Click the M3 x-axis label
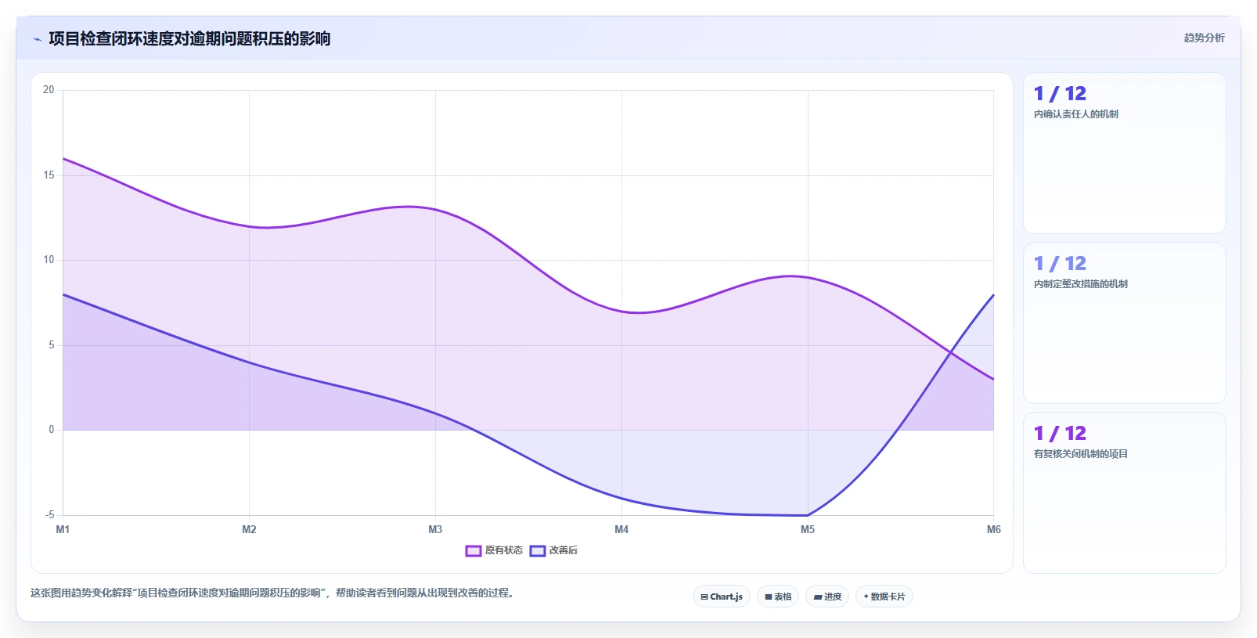1257x638 pixels. (435, 530)
